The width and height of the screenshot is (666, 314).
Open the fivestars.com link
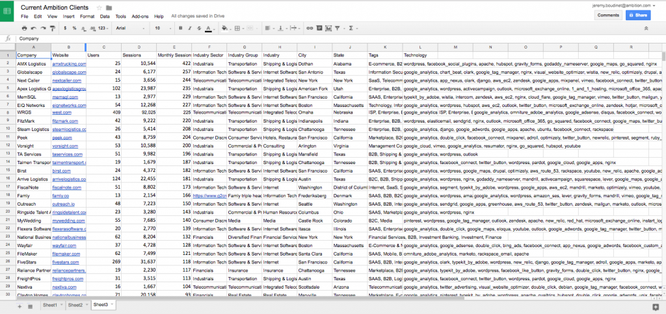66,262
